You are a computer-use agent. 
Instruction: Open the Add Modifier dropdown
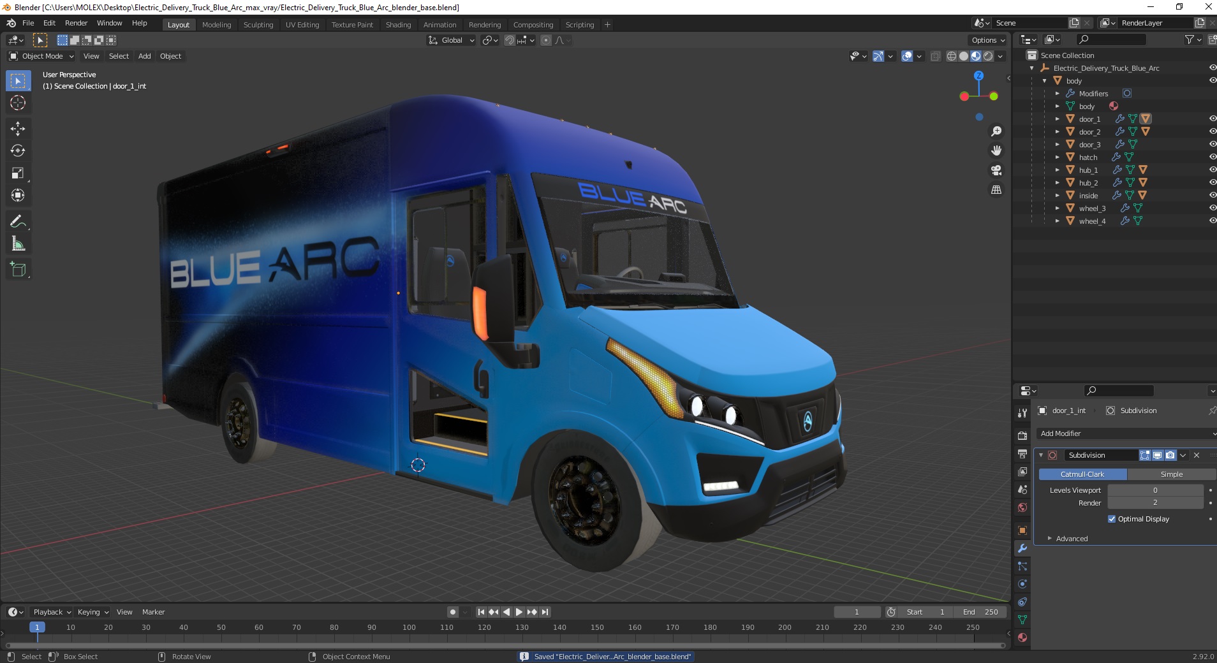pyautogui.click(x=1126, y=433)
